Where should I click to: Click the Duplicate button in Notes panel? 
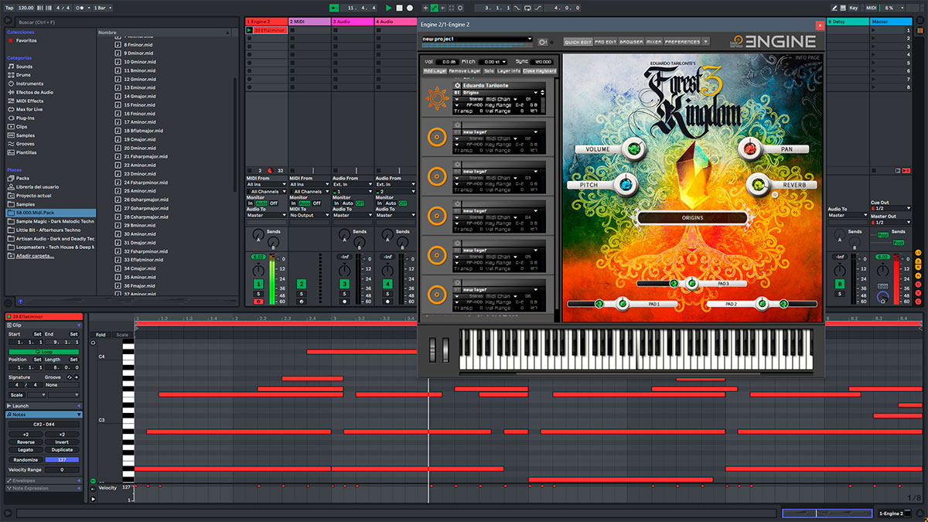pos(62,449)
